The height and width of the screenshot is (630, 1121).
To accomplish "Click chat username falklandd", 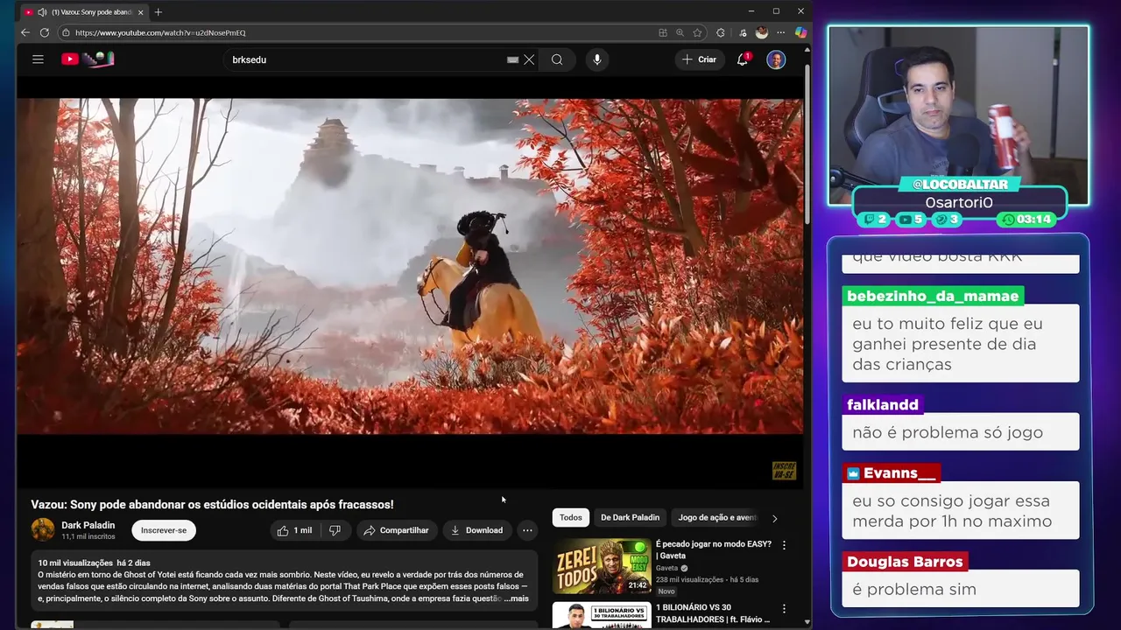I will (883, 404).
